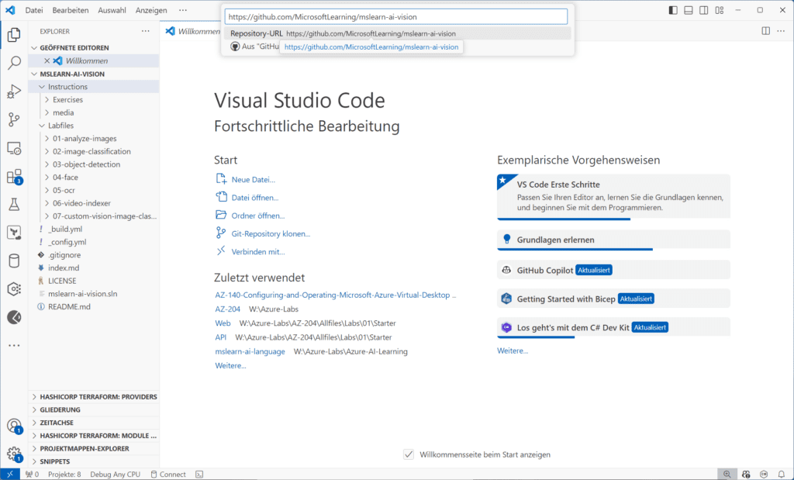Click Verbinden mit... link
Screen dimensions: 794x480
point(258,252)
